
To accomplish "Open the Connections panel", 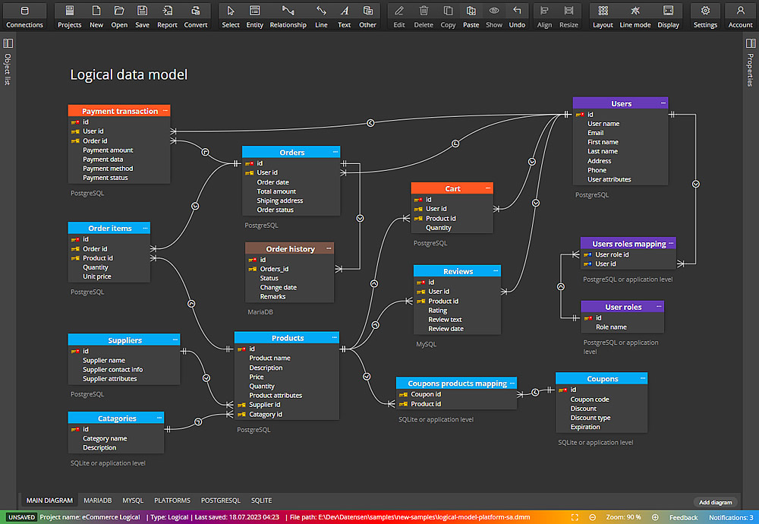I will (x=24, y=15).
